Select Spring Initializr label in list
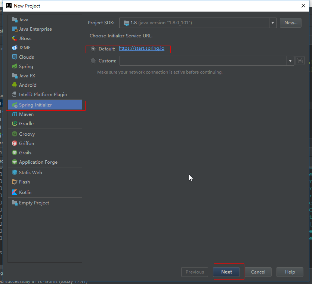This screenshot has height=284, width=312. coord(35,105)
